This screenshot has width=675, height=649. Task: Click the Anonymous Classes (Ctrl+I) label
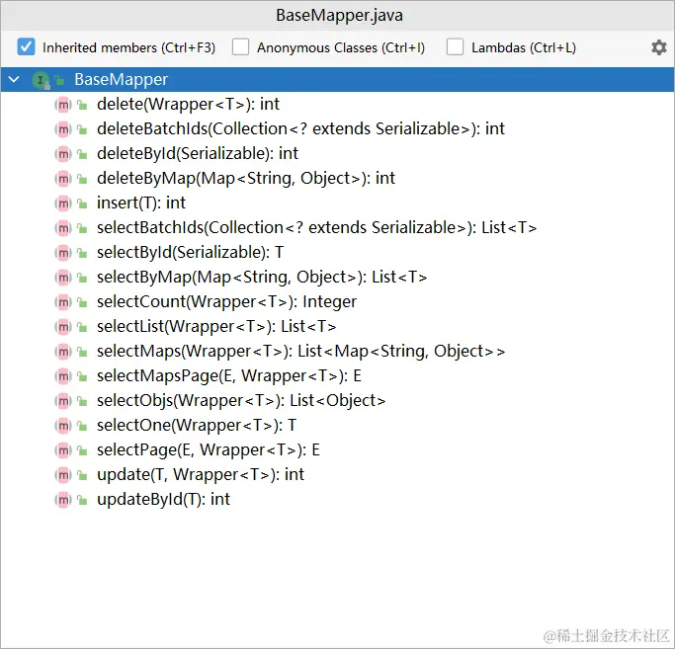(x=341, y=47)
